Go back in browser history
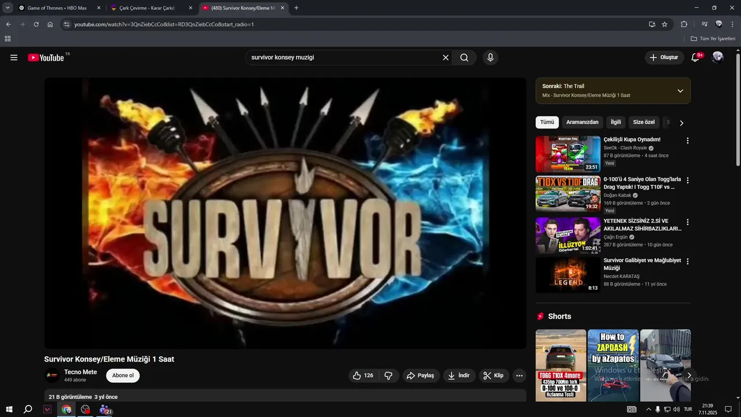The image size is (741, 417). (x=8, y=24)
